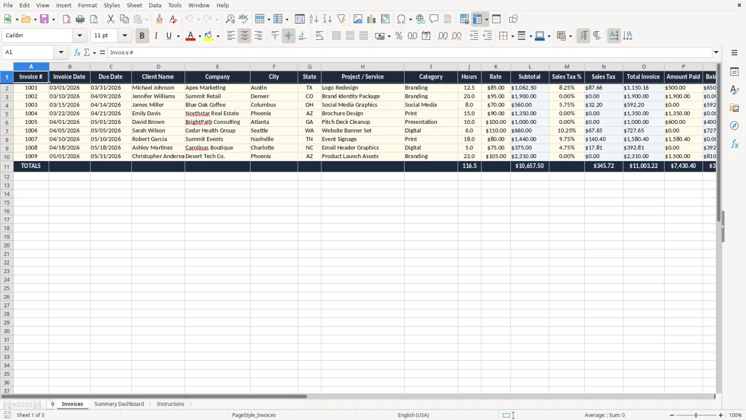Click the Print icon
This screenshot has width=746, height=420.
pos(80,19)
